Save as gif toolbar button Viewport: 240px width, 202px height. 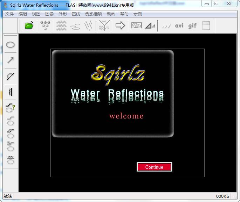click(192, 26)
